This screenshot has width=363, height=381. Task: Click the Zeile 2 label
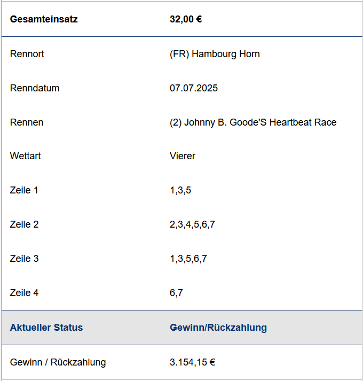coord(24,224)
